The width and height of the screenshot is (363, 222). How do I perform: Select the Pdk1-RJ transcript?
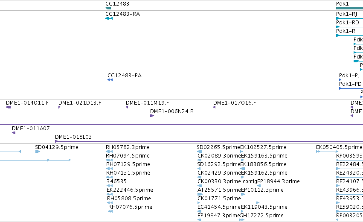point(346,14)
